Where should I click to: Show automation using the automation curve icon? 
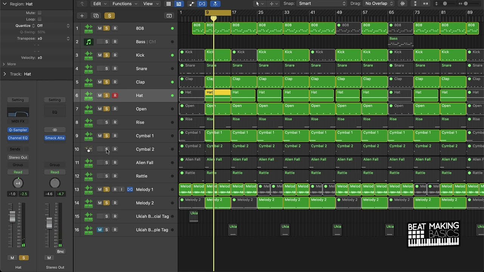tap(192, 4)
